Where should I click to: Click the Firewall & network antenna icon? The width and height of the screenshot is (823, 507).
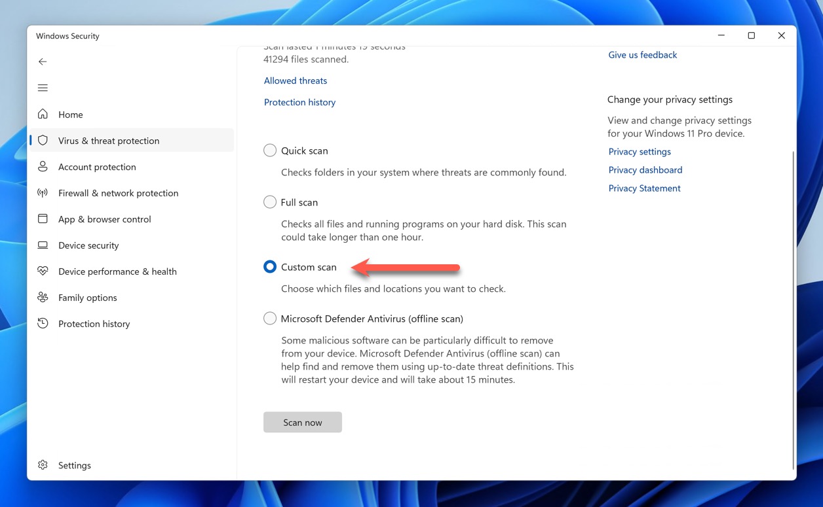coord(43,192)
